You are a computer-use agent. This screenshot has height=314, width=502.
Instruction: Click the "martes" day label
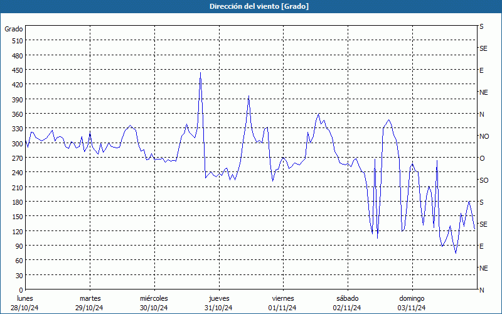tap(90, 299)
